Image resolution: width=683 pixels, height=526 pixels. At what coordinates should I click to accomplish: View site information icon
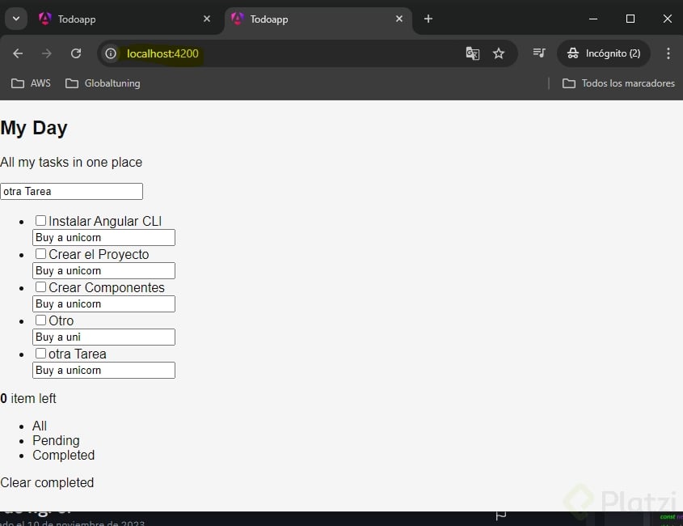point(111,53)
